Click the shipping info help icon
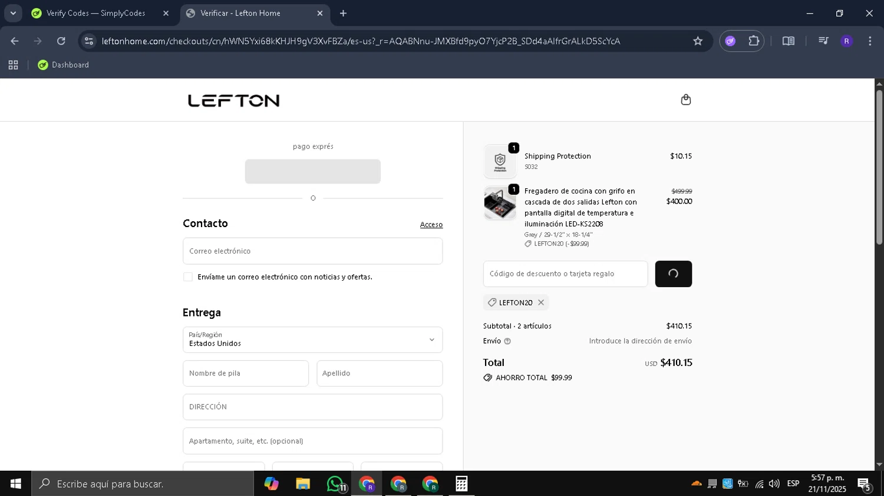 [507, 341]
